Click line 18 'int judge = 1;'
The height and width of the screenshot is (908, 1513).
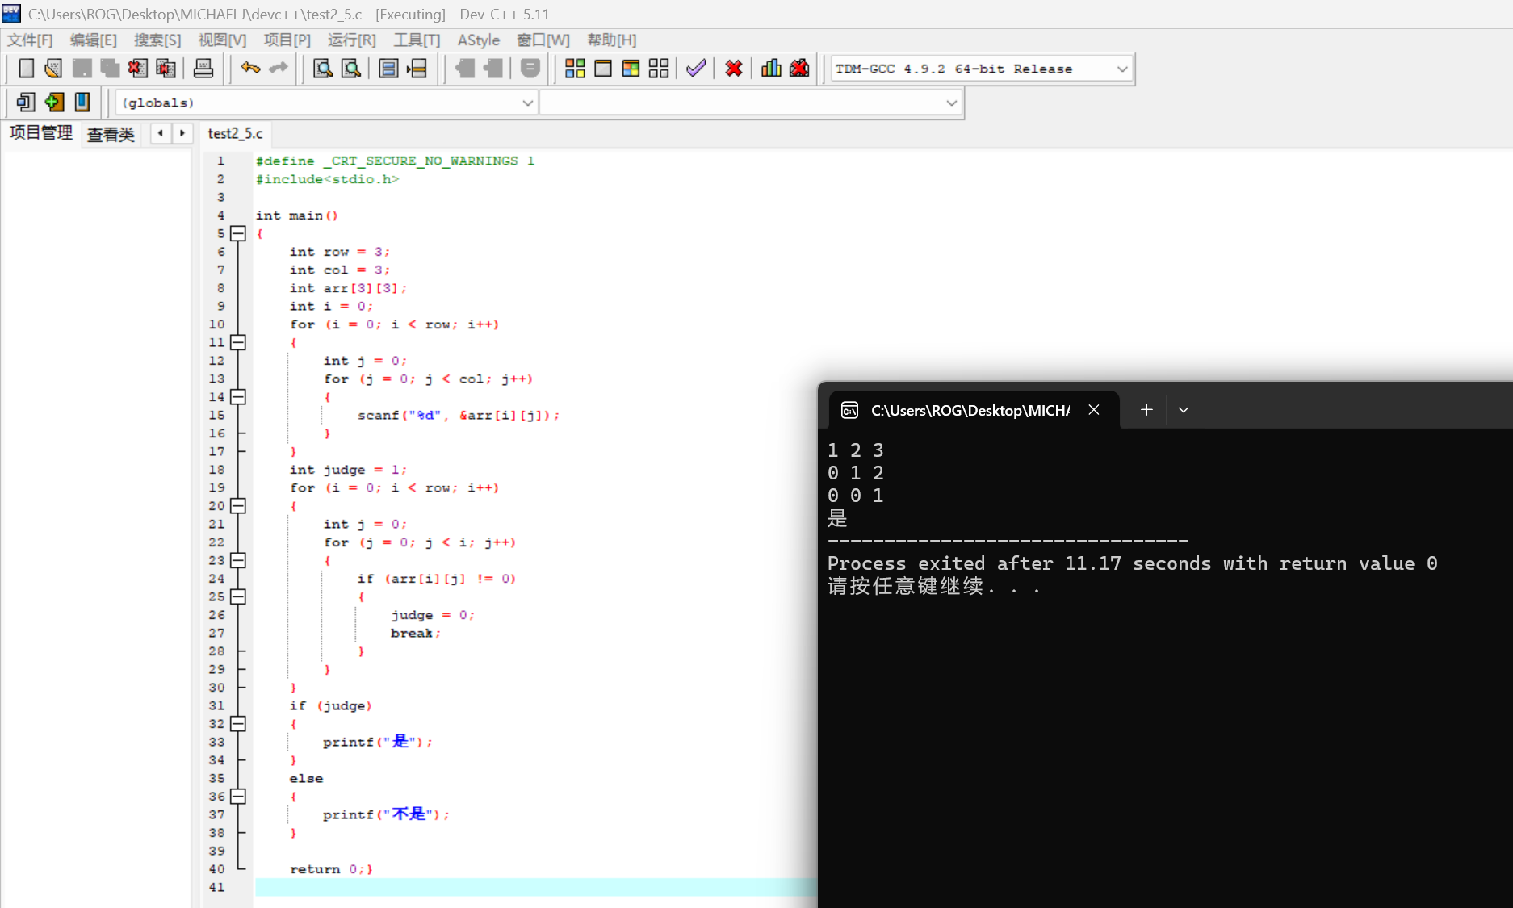pyautogui.click(x=348, y=470)
